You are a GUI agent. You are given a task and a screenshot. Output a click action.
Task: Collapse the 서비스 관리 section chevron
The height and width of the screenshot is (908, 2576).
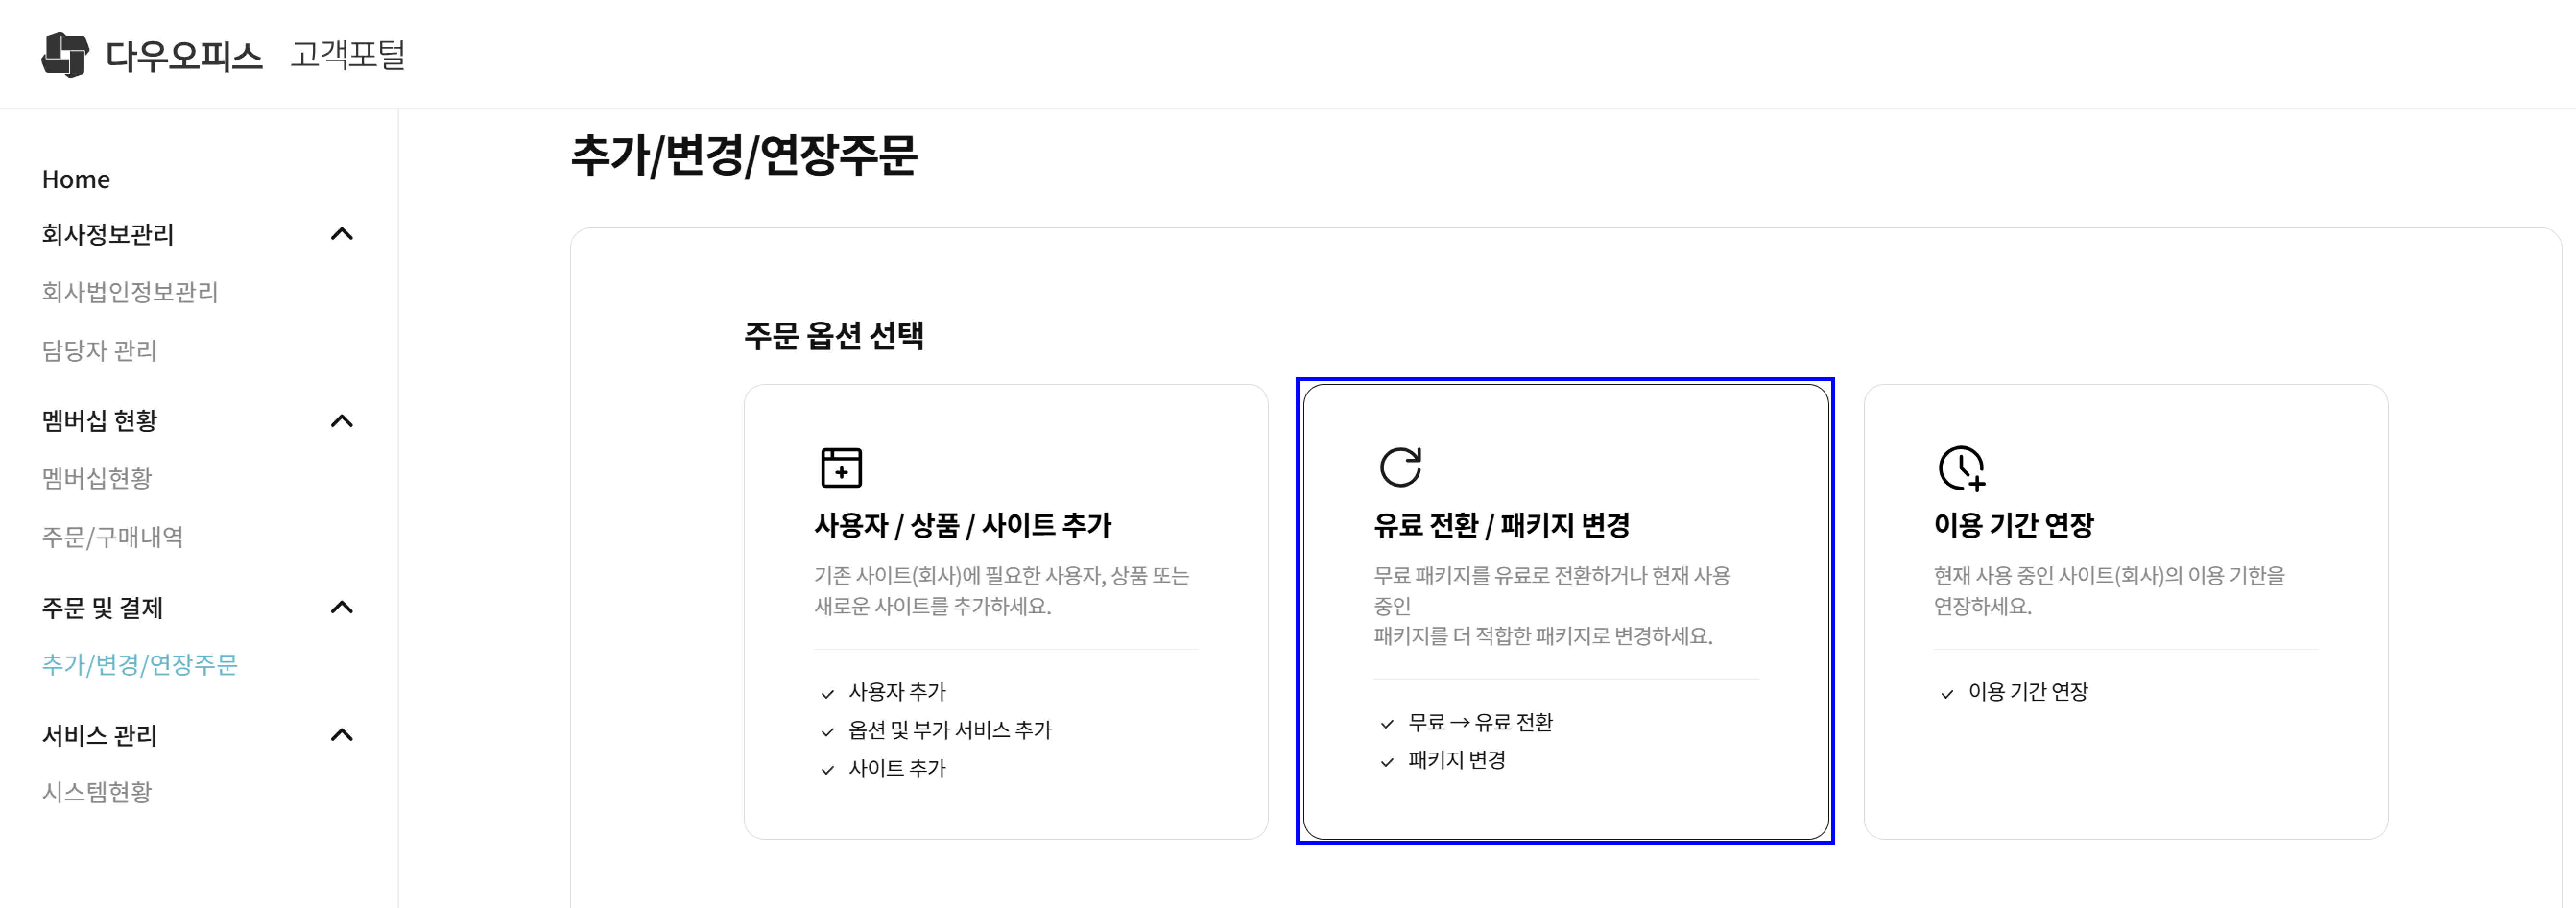[x=342, y=735]
